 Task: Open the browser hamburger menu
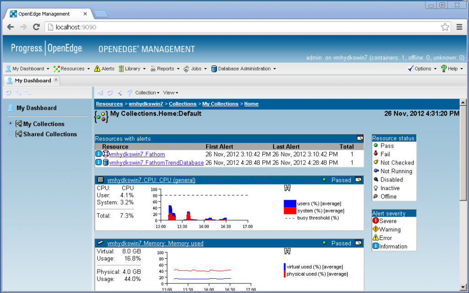tap(459, 27)
